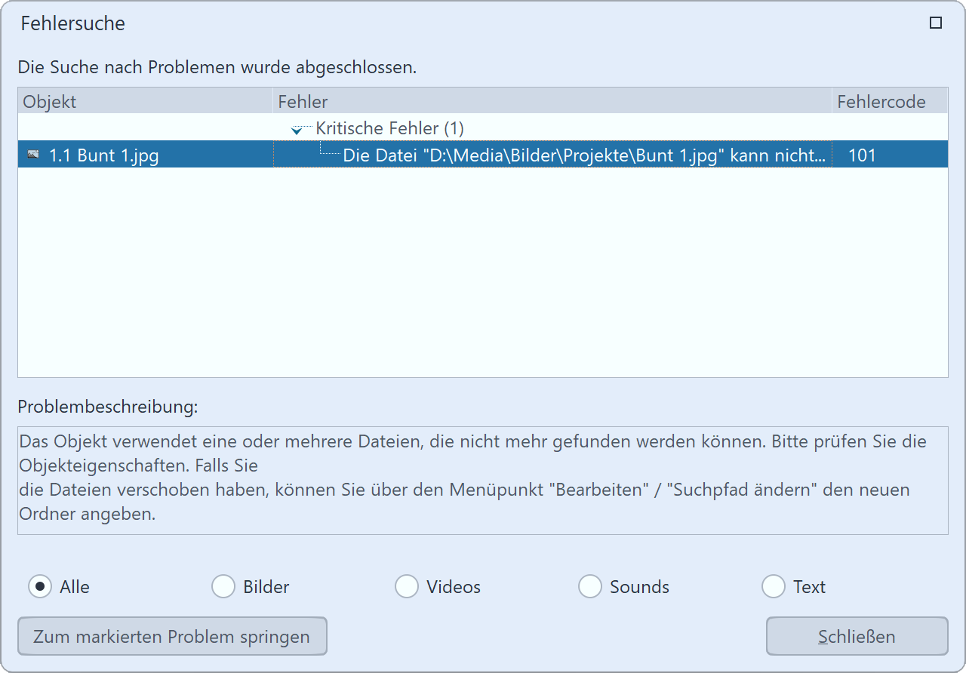This screenshot has height=673, width=966.
Task: Click inside the Problembeschreibung text box
Action: (x=483, y=480)
